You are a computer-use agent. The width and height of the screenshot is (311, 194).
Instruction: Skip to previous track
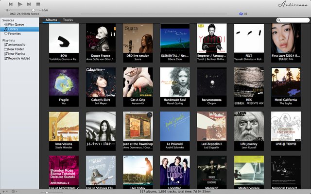10,4
